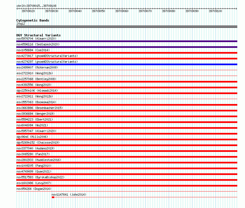Click the nsv5594223 (Ebert2021) label
The width and height of the screenshot is (245, 208).
[35, 119]
